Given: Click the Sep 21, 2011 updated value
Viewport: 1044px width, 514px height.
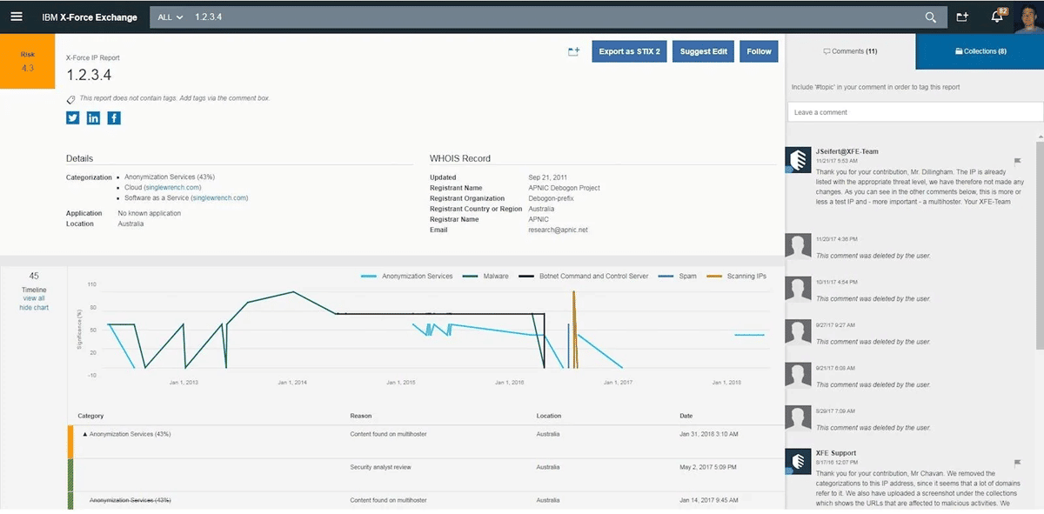Looking at the screenshot, I should coord(547,177).
